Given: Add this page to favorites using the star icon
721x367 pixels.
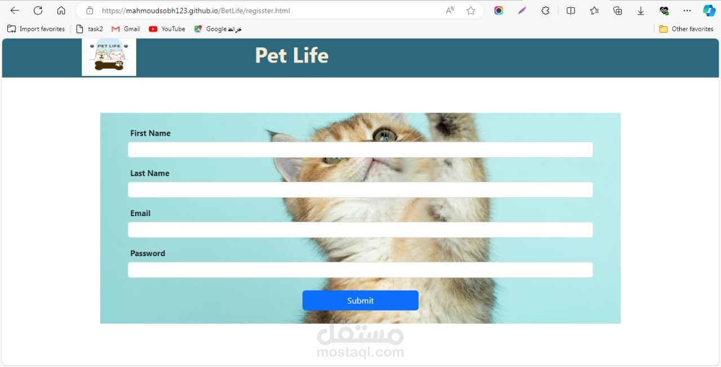Looking at the screenshot, I should point(471,11).
